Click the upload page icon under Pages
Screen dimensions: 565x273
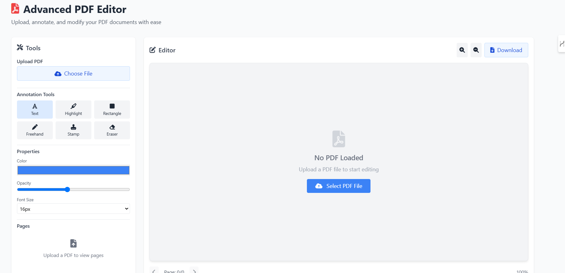tap(73, 243)
